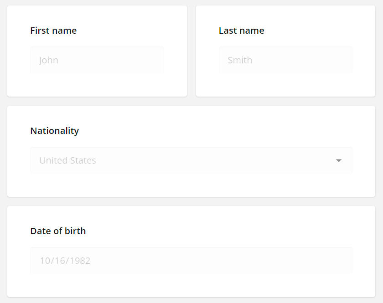Click the First name input field
Image resolution: width=383 pixels, height=303 pixels.
(x=97, y=60)
